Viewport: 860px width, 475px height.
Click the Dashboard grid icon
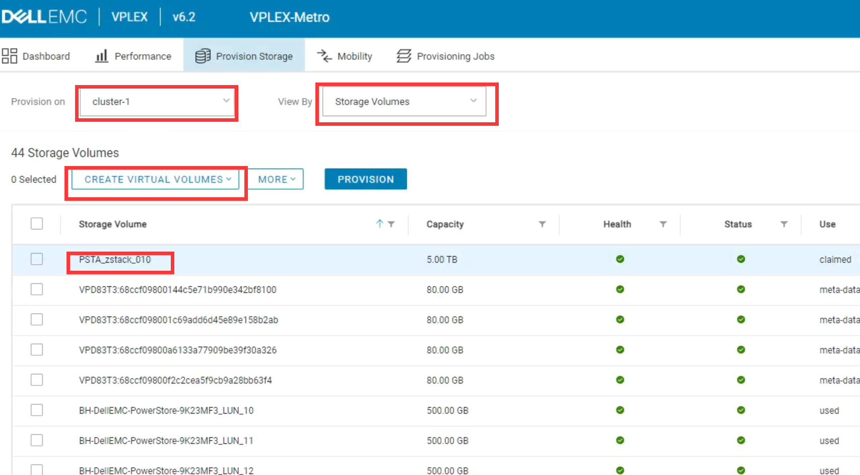tap(9, 56)
